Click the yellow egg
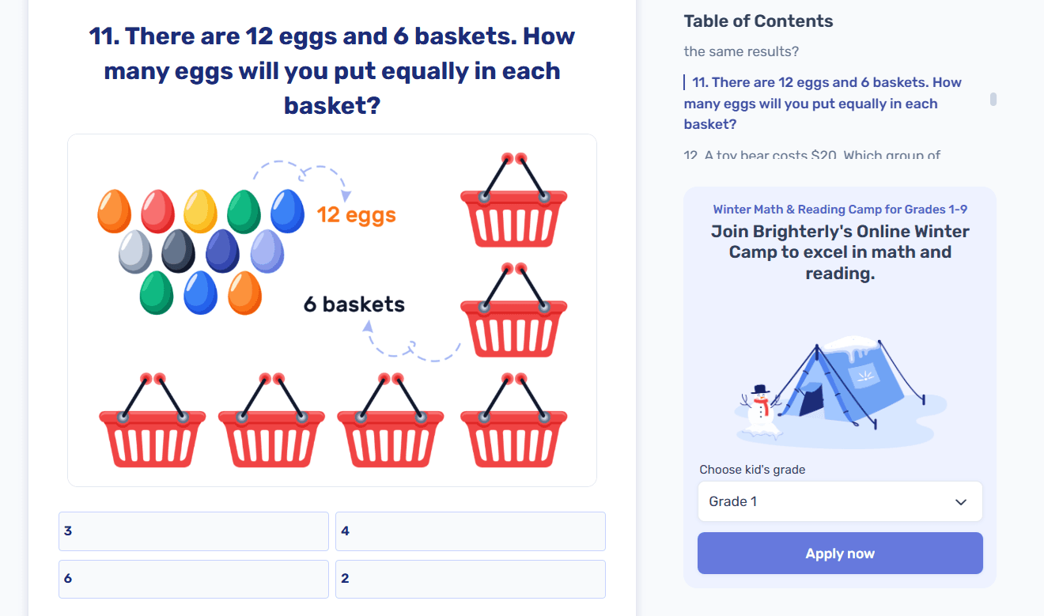 point(200,211)
